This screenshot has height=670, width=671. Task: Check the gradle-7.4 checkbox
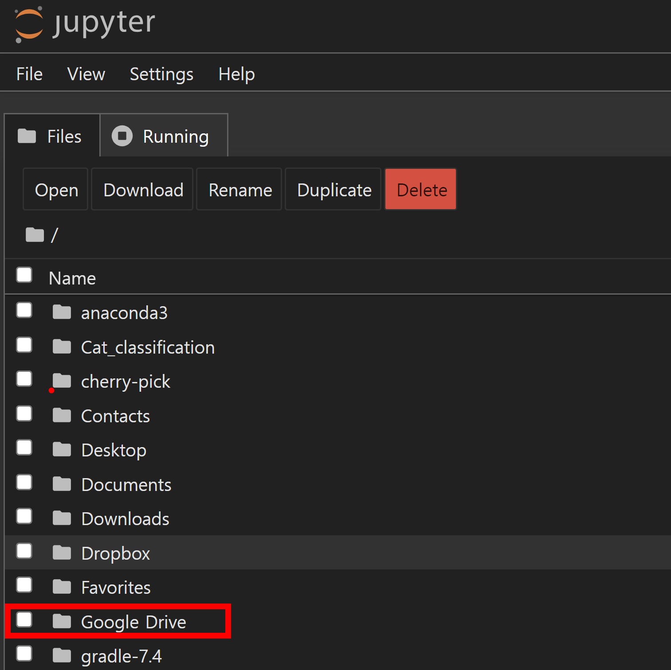[24, 654]
